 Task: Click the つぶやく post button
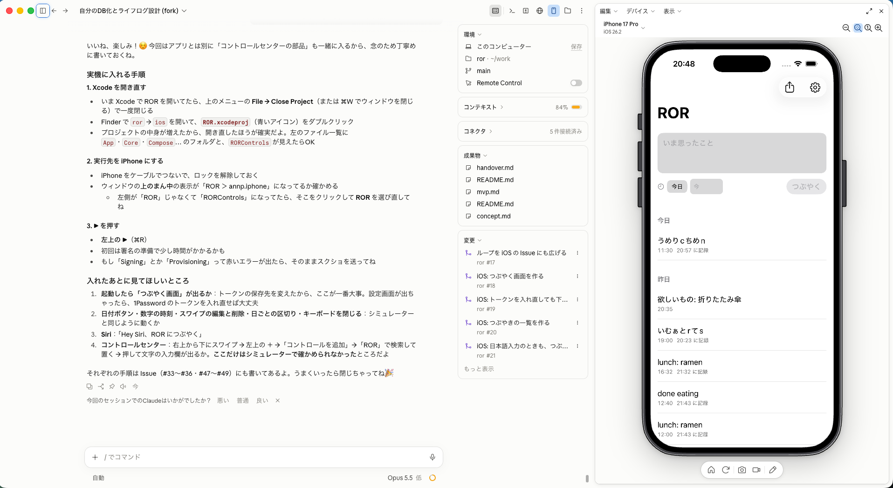pyautogui.click(x=806, y=187)
